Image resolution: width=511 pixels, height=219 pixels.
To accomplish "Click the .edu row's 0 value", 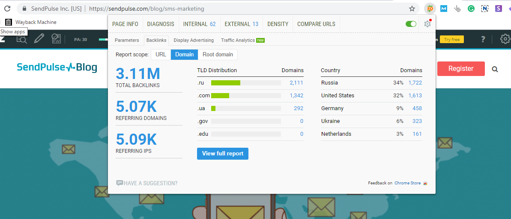I will click(302, 134).
